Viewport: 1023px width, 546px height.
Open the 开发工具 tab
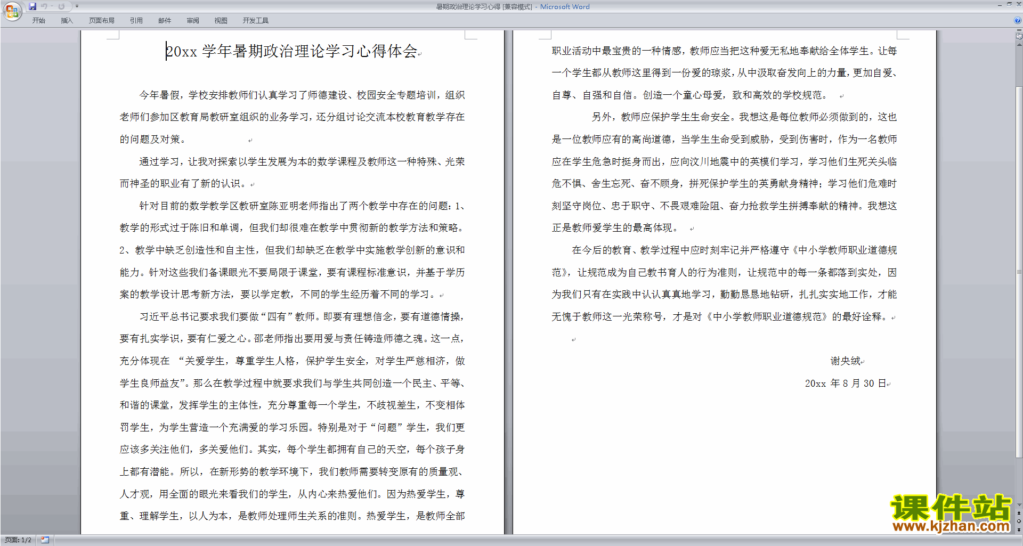(256, 21)
